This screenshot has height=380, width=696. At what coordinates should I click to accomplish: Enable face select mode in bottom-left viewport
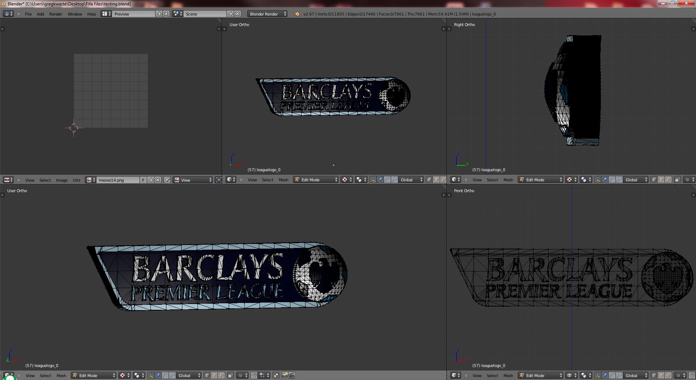(221, 375)
